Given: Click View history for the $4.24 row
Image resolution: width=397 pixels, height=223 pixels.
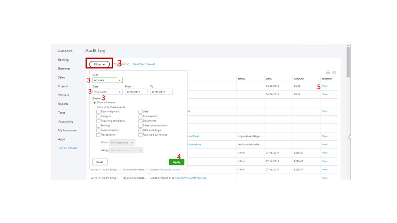Looking at the screenshot, I should click(x=325, y=94).
